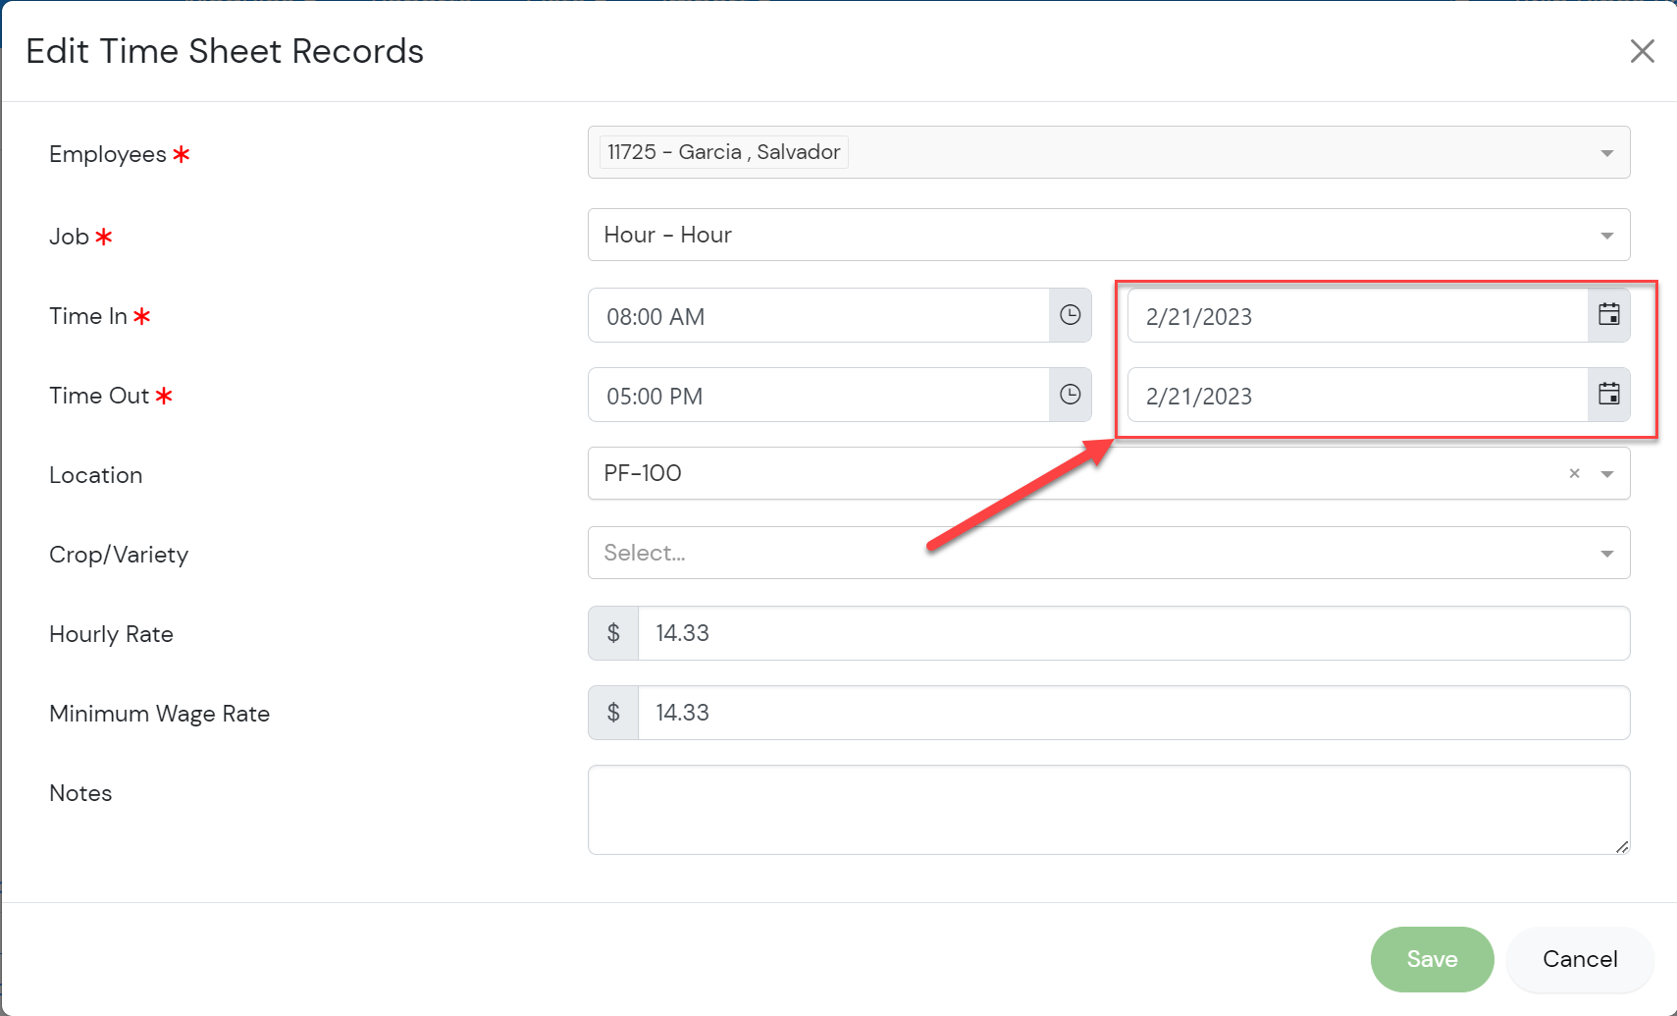The height and width of the screenshot is (1016, 1677).
Task: Click the Cancel button
Action: (1579, 959)
